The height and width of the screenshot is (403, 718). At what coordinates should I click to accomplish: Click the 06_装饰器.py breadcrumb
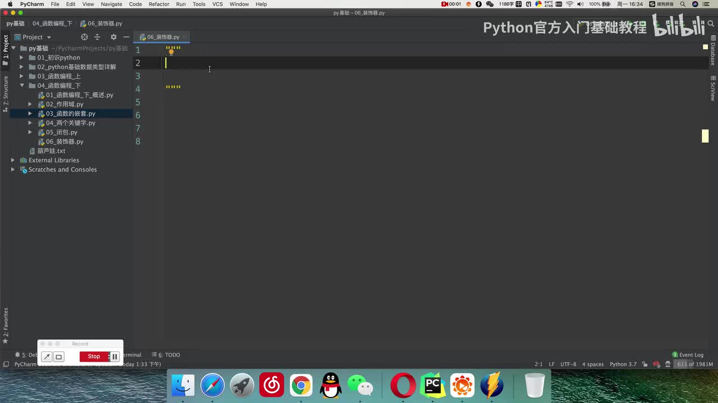coord(101,24)
